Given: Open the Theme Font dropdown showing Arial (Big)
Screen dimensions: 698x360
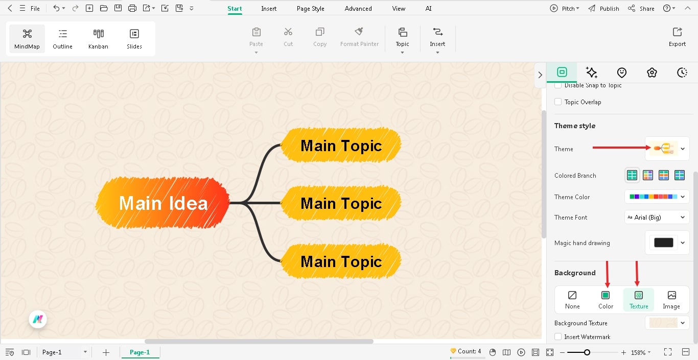Looking at the screenshot, I should tap(657, 217).
